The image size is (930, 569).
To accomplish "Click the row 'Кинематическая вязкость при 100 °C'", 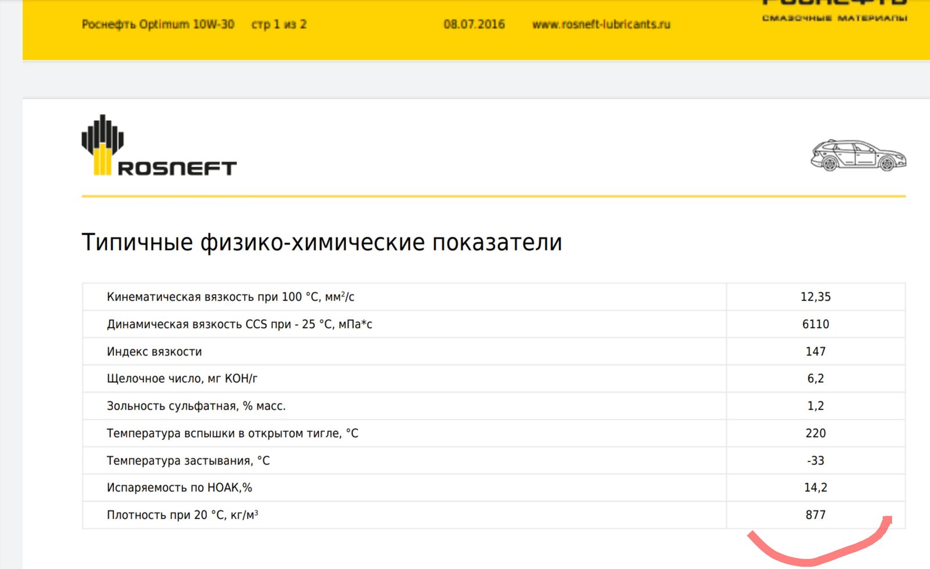I will (494, 297).
